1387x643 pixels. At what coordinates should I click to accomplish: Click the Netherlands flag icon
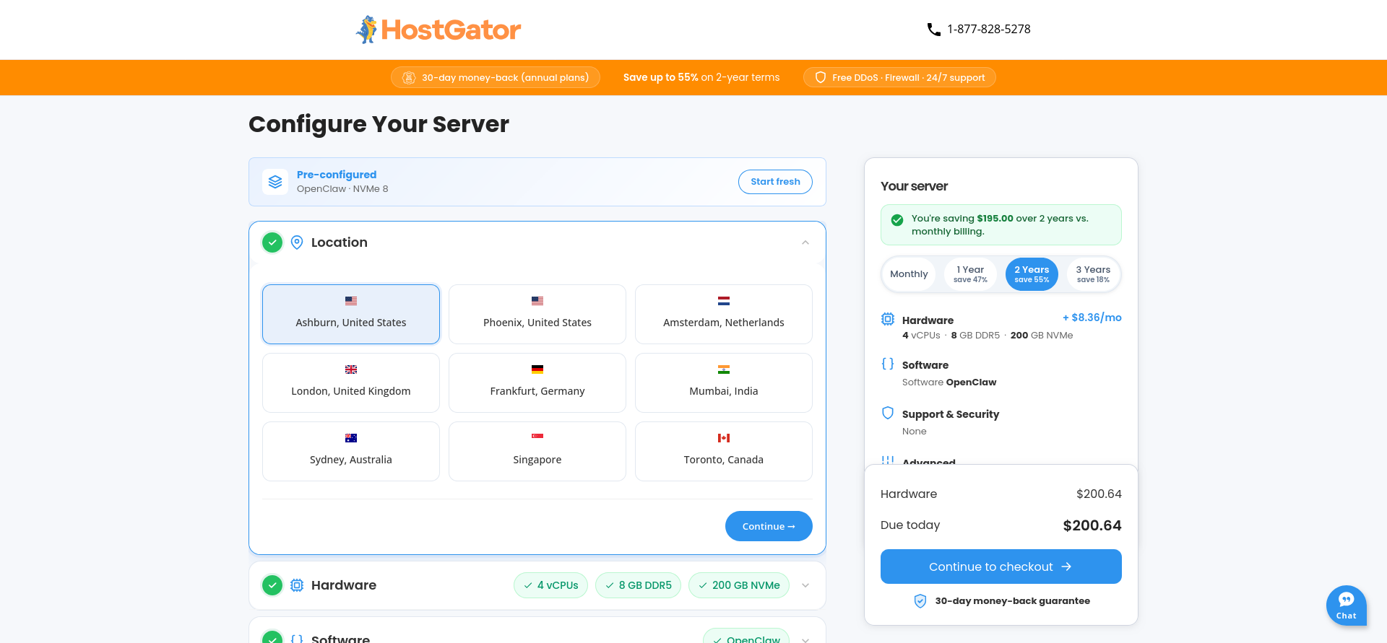pyautogui.click(x=724, y=301)
